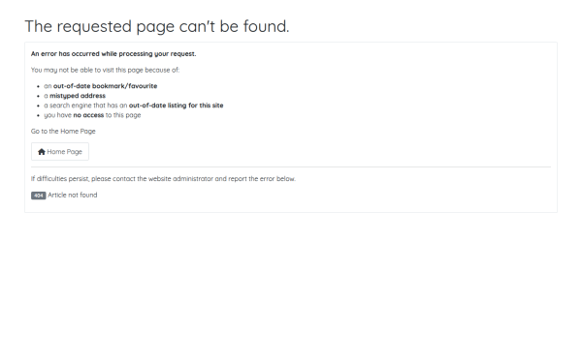Click the 404 error code badge
Viewport: 582px width, 363px height.
[x=38, y=196]
